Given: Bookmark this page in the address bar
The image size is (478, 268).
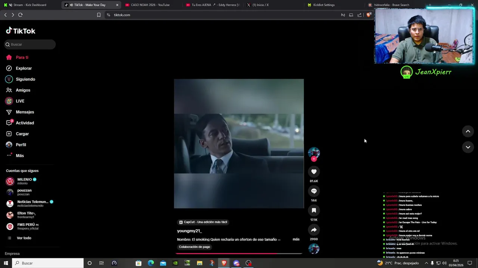Looking at the screenshot, I should point(99,15).
